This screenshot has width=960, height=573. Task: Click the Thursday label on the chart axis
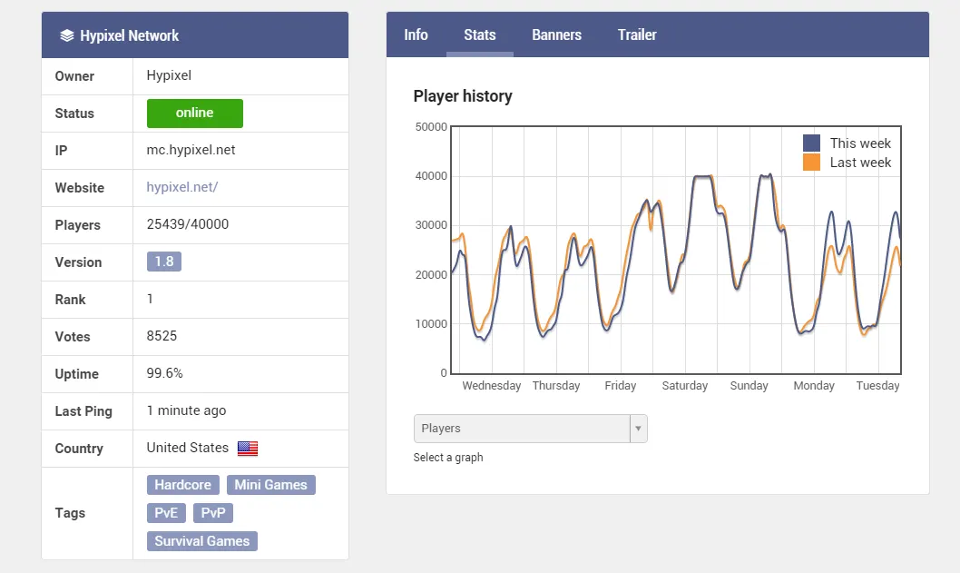(x=556, y=385)
